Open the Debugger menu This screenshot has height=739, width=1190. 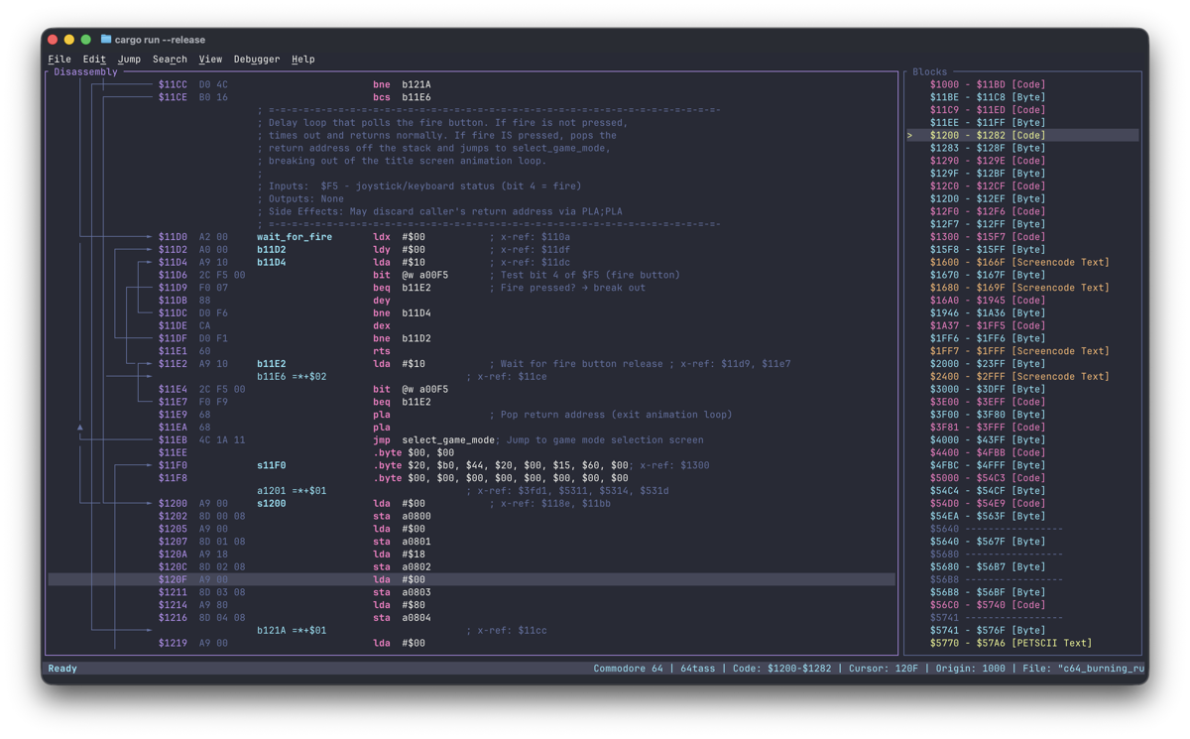click(x=257, y=60)
